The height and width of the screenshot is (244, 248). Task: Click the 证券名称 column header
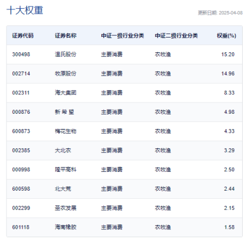66,36
